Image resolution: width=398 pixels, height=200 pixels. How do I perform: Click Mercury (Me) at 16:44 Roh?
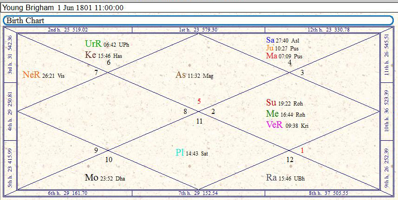click(272, 114)
